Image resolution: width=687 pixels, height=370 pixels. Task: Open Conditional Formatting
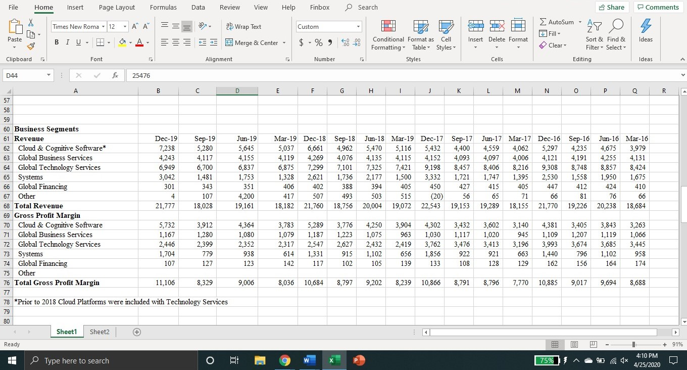click(x=388, y=35)
